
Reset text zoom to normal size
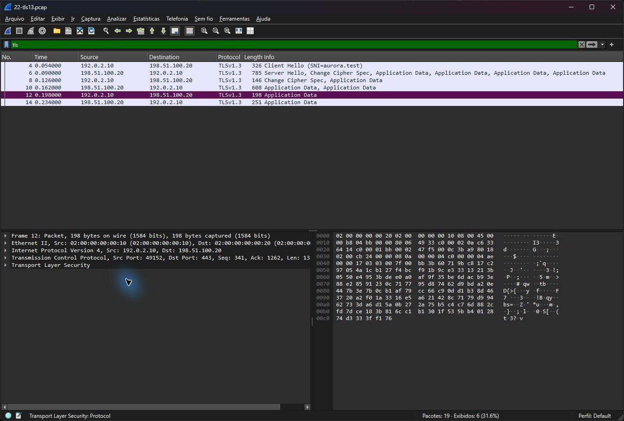pos(227,31)
